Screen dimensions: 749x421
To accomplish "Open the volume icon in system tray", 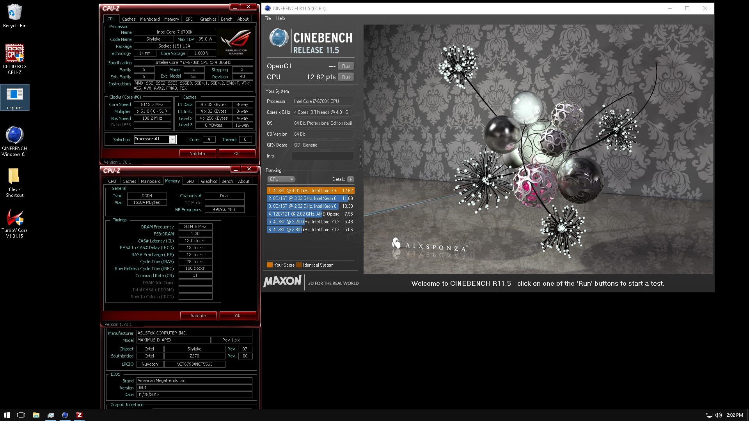I will [718, 415].
